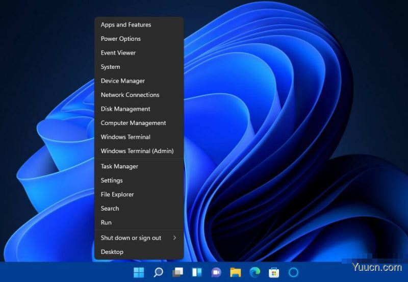Launch Windows Terminal menu item
408x282 pixels.
(139, 137)
